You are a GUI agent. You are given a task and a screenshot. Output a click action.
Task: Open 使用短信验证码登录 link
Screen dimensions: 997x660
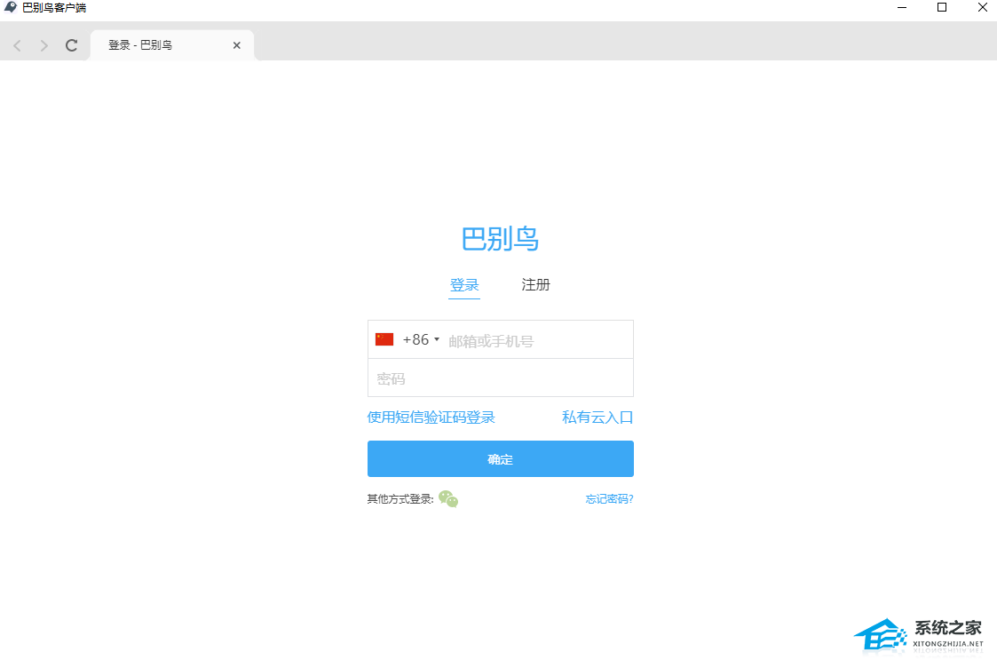[431, 417]
